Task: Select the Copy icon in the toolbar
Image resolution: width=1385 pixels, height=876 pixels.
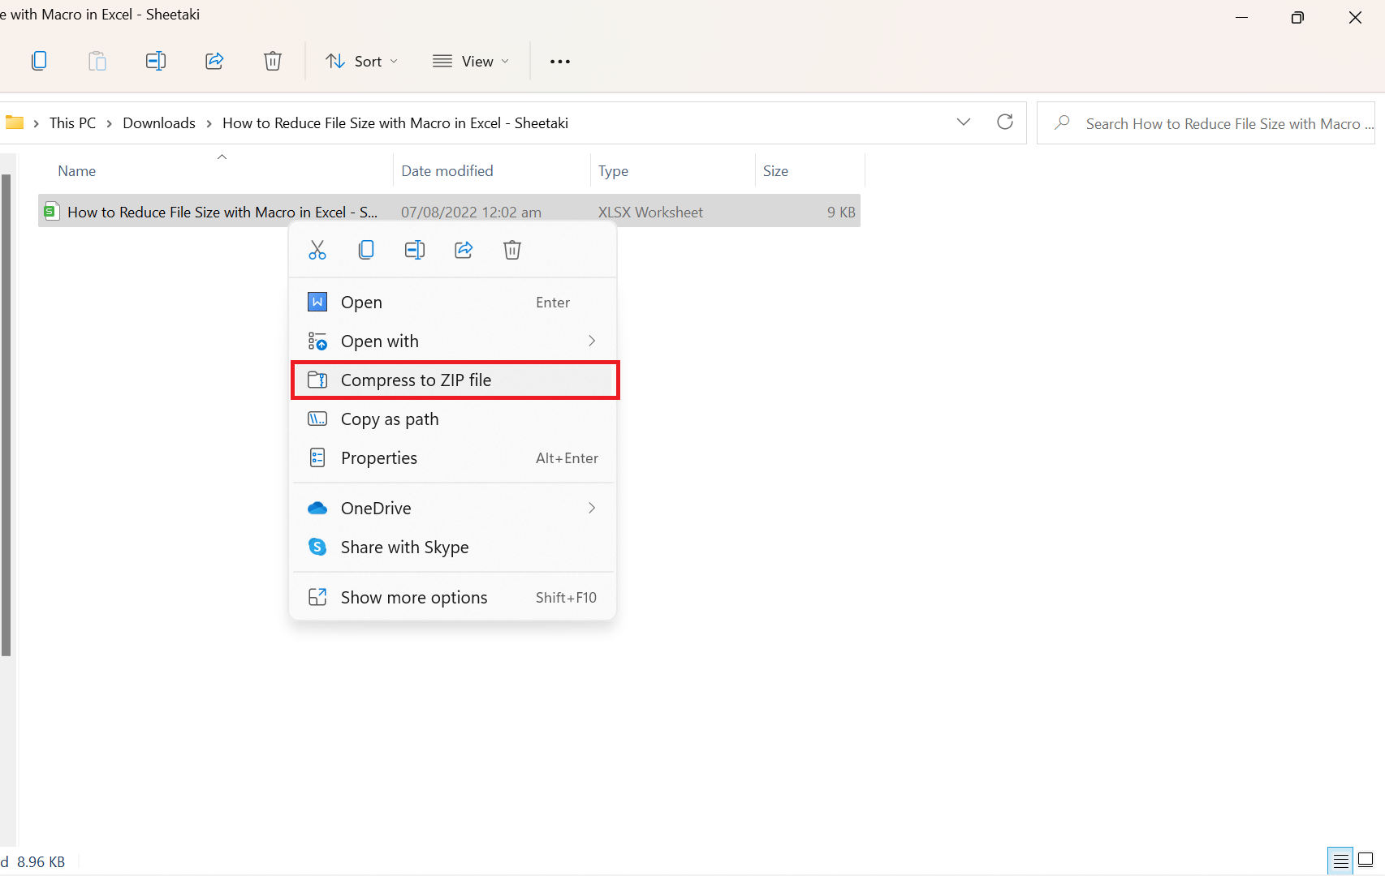Action: pos(39,61)
